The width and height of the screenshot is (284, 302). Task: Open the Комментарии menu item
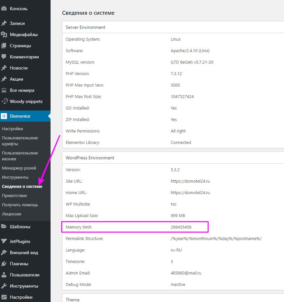pyautogui.click(x=25, y=57)
